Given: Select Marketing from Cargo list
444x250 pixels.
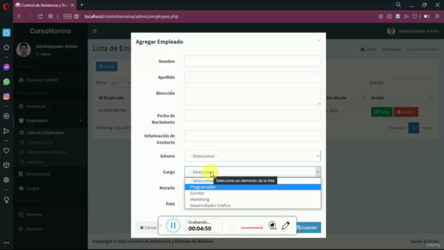Looking at the screenshot, I should [x=253, y=199].
